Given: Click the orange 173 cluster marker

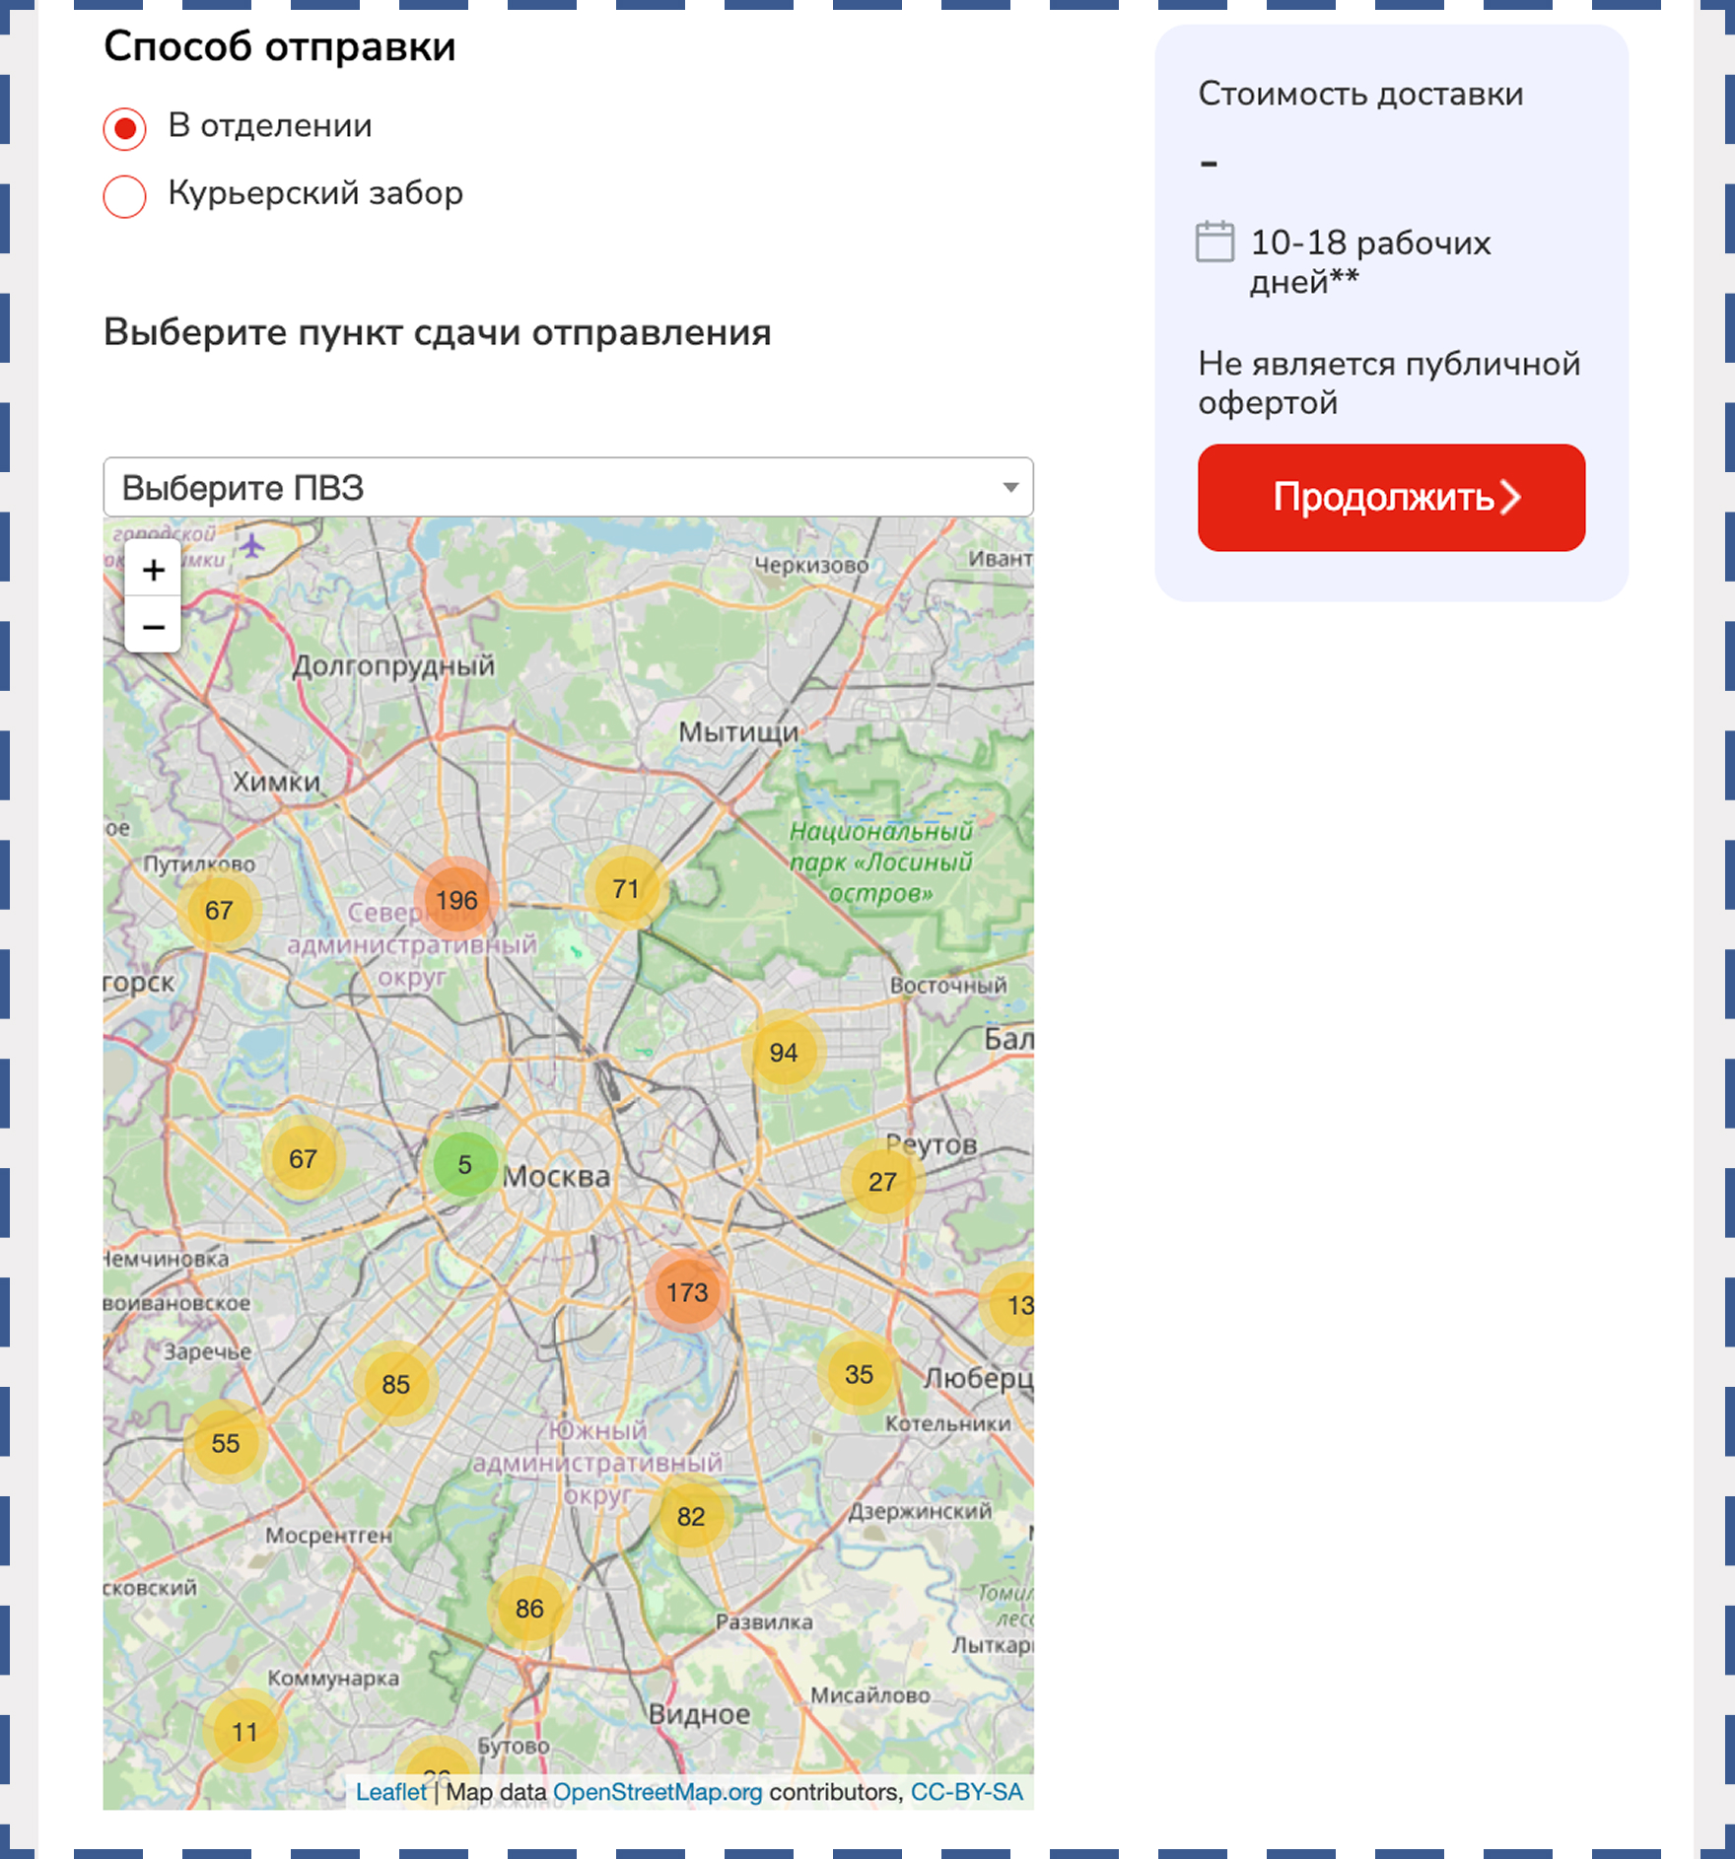Looking at the screenshot, I should 686,1292.
